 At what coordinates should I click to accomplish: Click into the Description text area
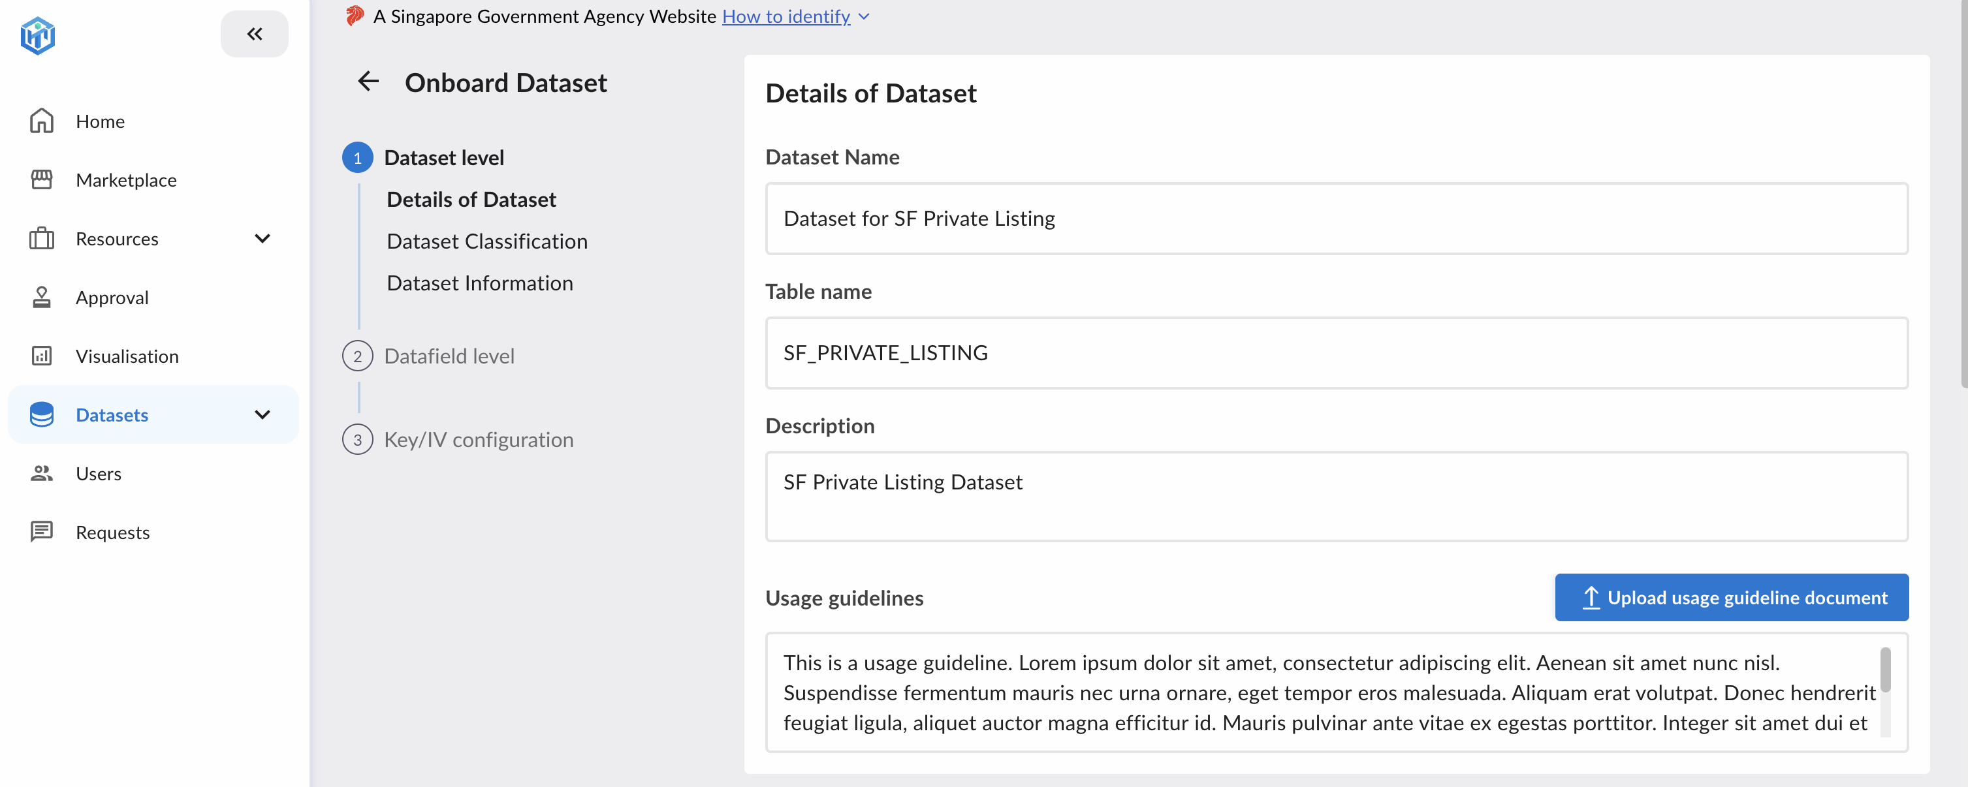pyautogui.click(x=1336, y=496)
